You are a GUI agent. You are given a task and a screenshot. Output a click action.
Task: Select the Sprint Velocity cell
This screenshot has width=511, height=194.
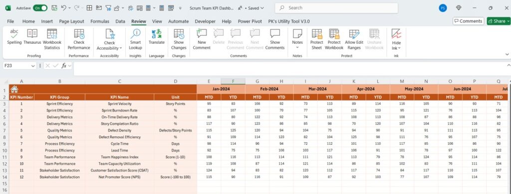(x=120, y=103)
